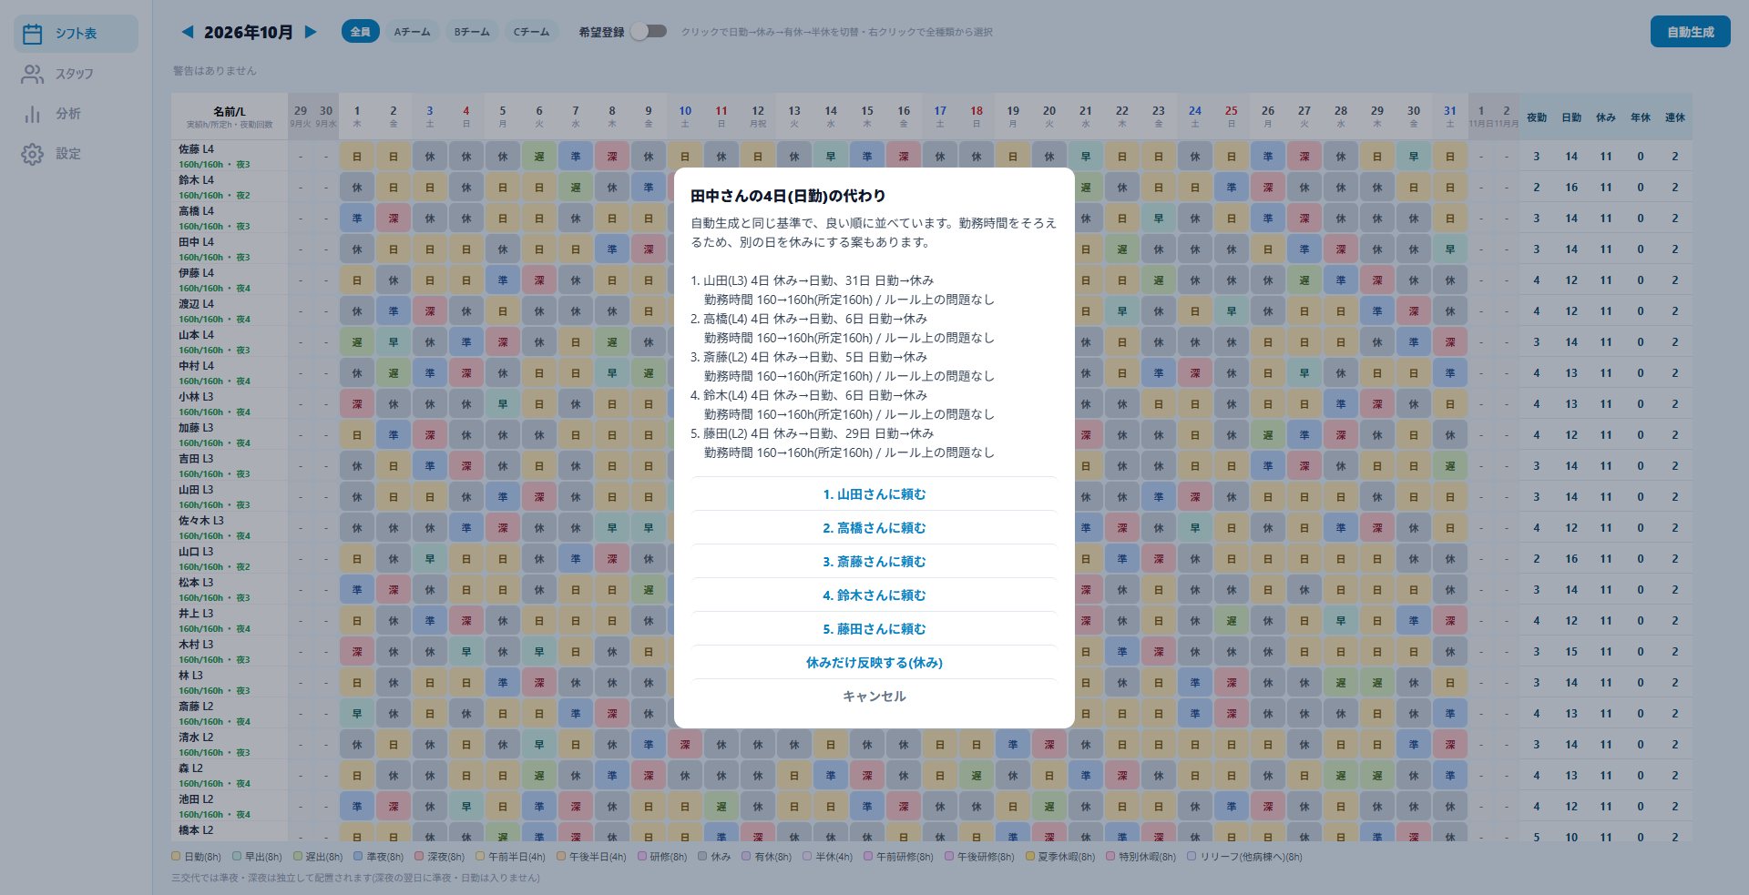Screen dimensions: 1749x895
Task: Click 佐藤's shift cell for day 1
Action: tap(357, 157)
